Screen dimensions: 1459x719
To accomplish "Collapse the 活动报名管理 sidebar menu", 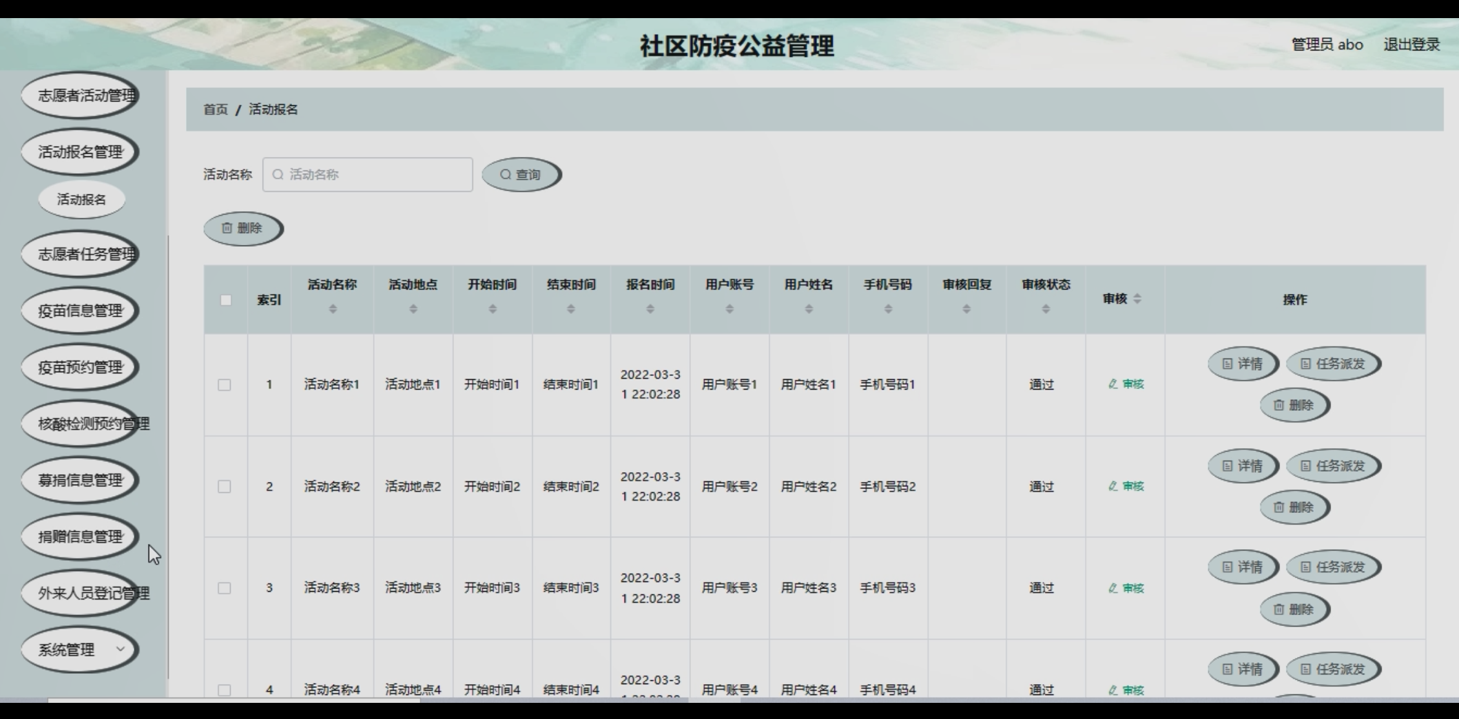I will click(x=80, y=152).
